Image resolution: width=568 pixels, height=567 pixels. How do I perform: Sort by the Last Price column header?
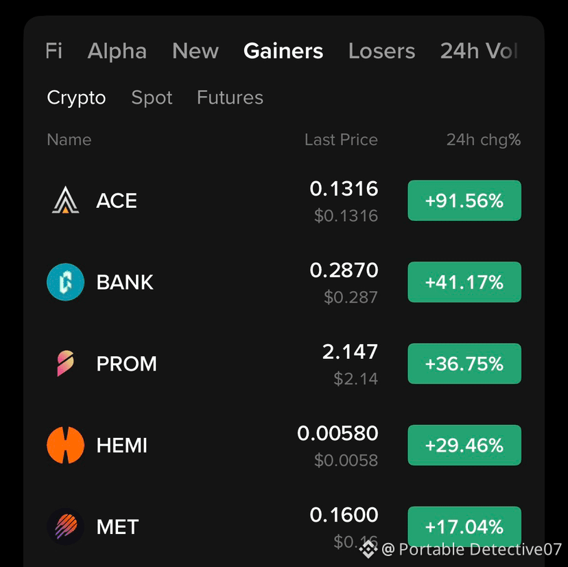point(341,140)
